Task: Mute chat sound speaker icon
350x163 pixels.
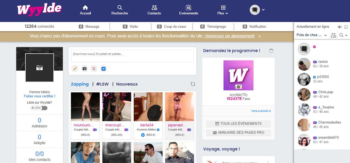Action: 340,27
